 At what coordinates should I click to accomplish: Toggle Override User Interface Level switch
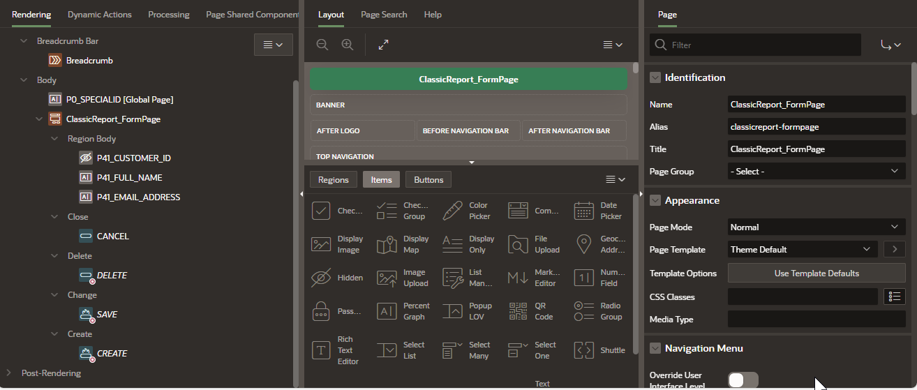tap(743, 380)
